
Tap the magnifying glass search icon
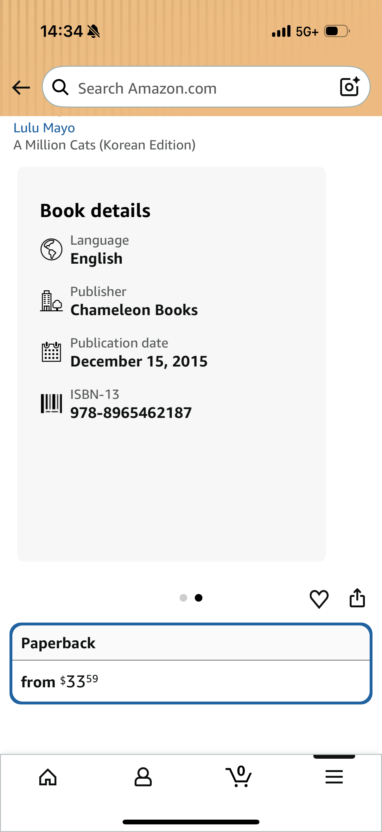point(60,87)
